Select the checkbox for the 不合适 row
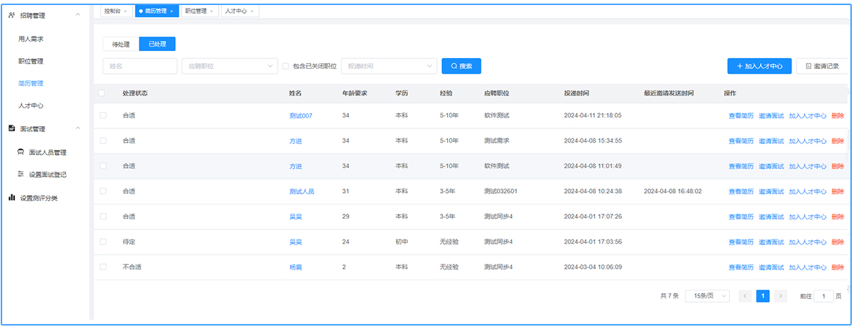This screenshot has height=332, width=854. click(x=103, y=267)
